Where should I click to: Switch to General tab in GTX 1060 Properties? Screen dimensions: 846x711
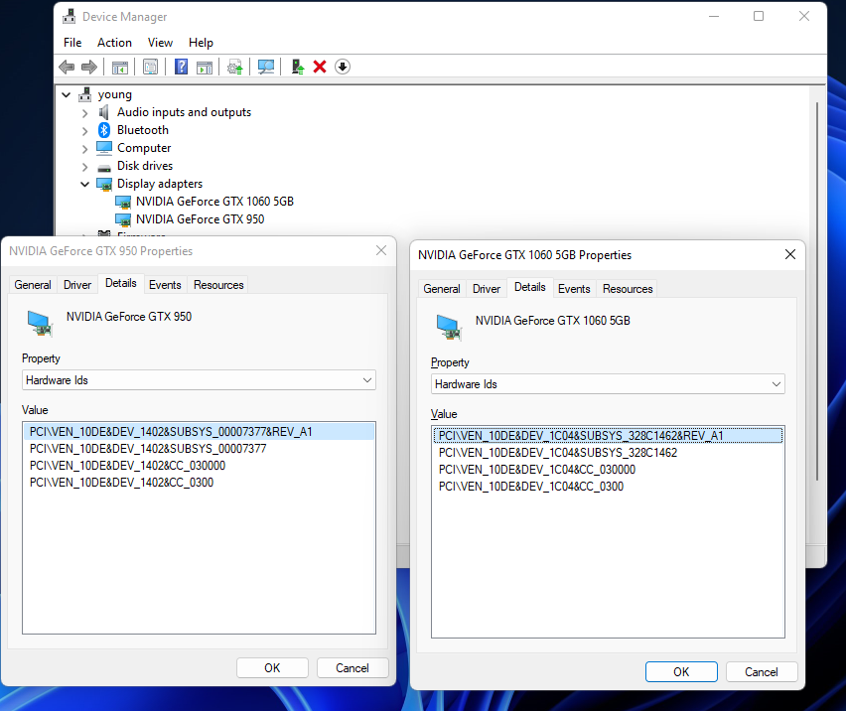[x=442, y=289]
